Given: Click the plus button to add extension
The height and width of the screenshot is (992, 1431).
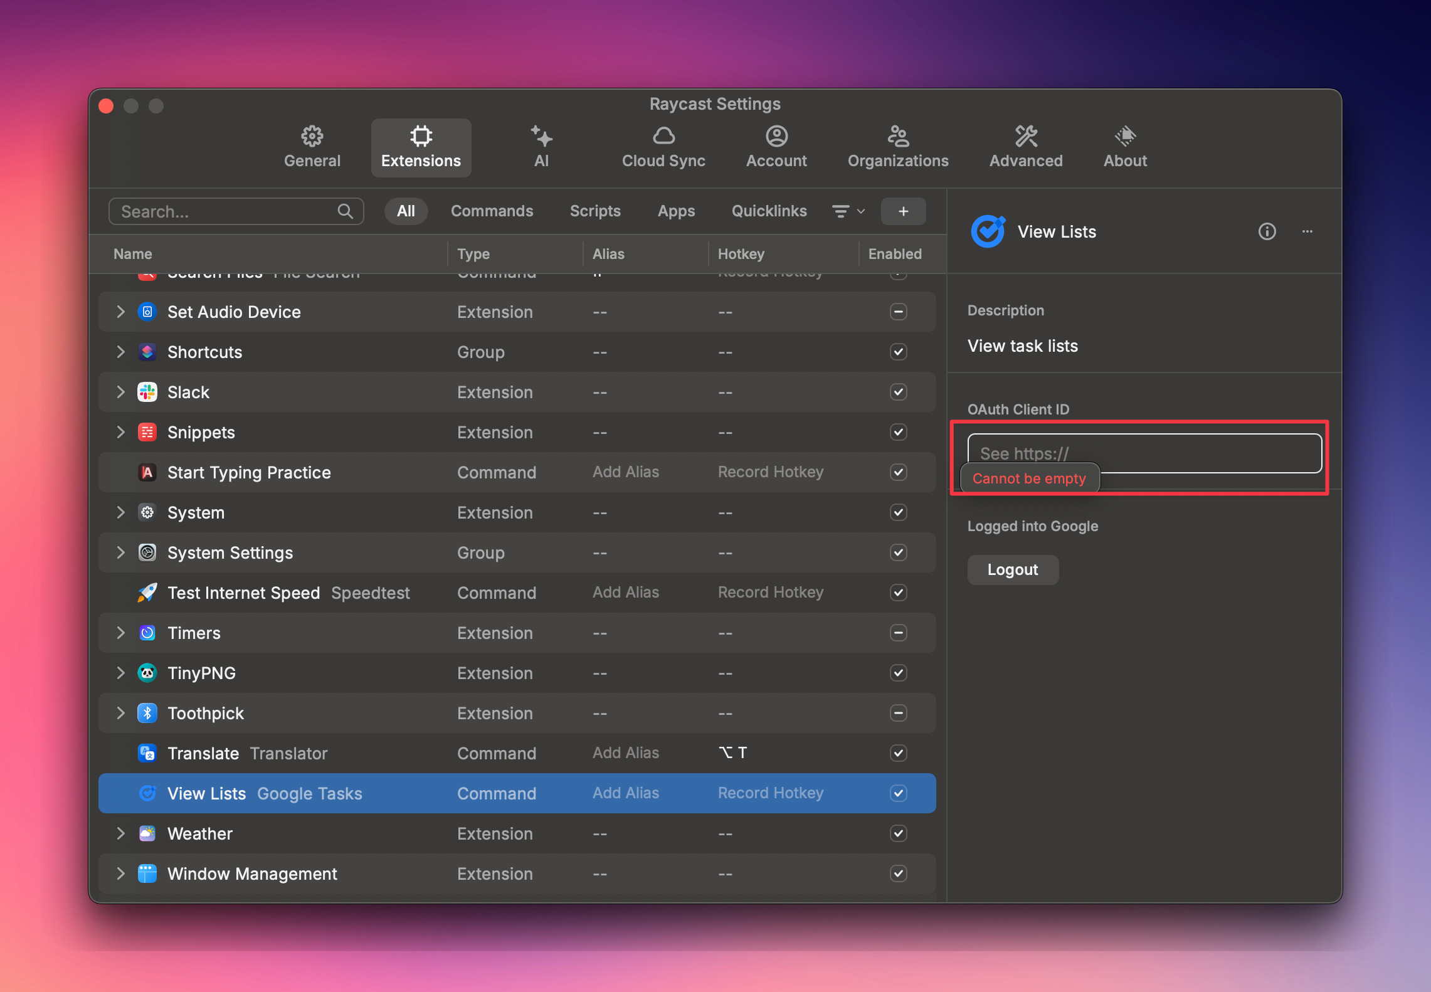Looking at the screenshot, I should (903, 211).
